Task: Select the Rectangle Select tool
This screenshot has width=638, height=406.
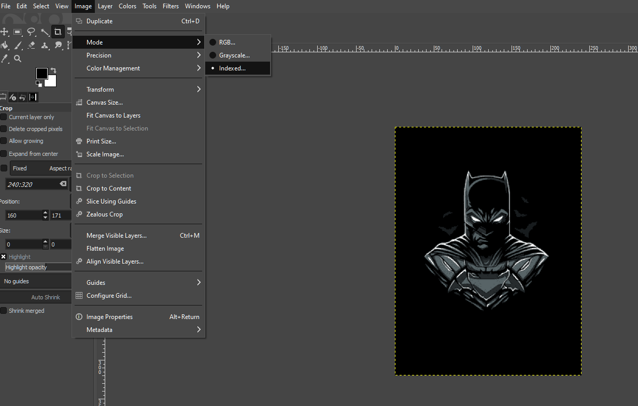Action: click(17, 32)
